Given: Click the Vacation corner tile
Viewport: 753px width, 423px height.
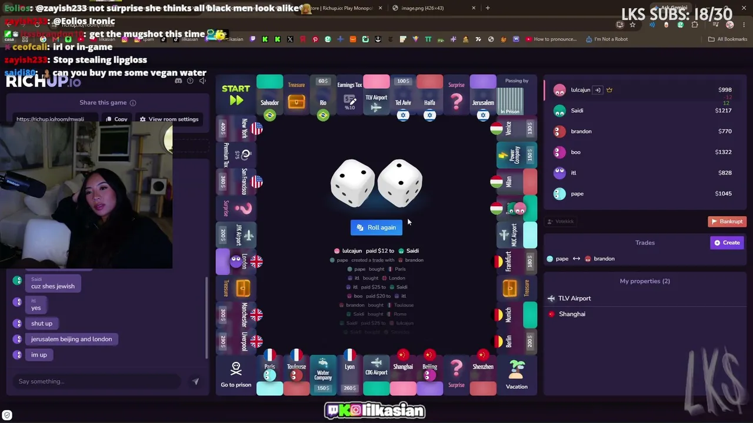Looking at the screenshot, I should (x=517, y=375).
